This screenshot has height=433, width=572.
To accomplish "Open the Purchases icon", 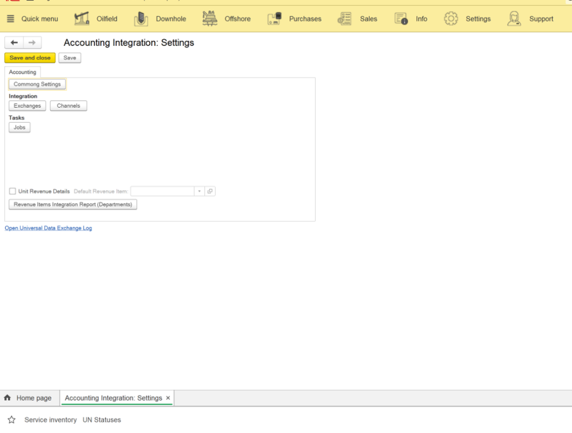I will coord(274,18).
